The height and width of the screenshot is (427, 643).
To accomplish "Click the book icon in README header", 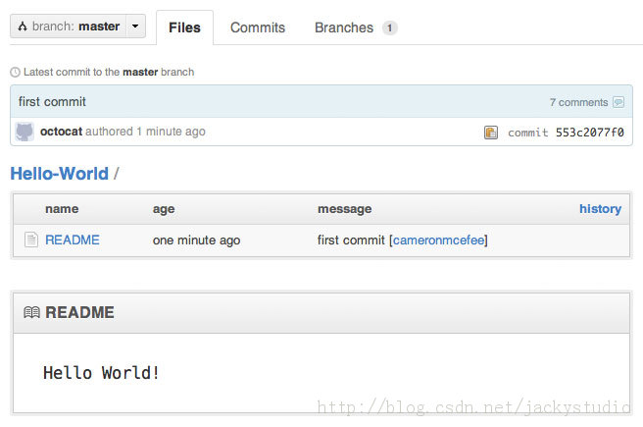I will click(31, 313).
